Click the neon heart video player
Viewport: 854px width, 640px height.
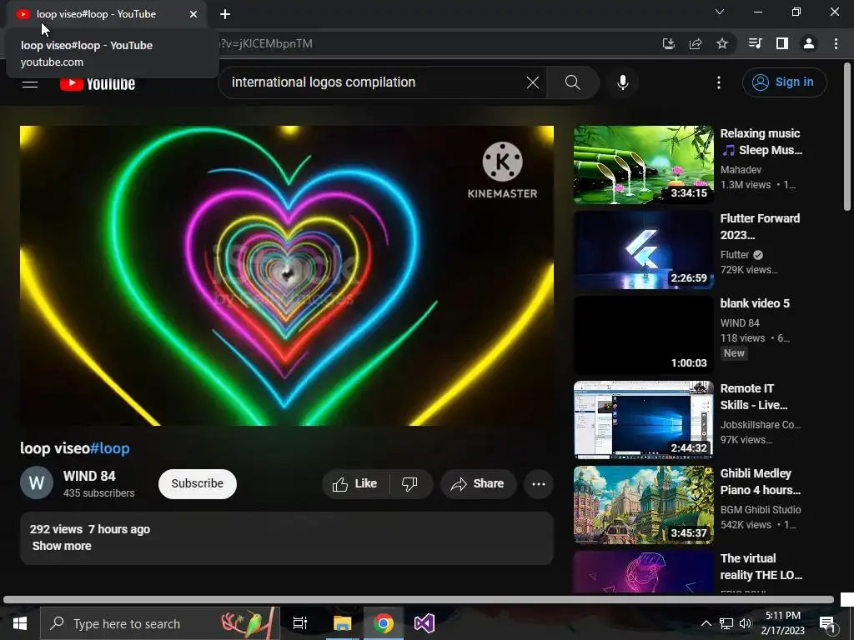pos(287,276)
